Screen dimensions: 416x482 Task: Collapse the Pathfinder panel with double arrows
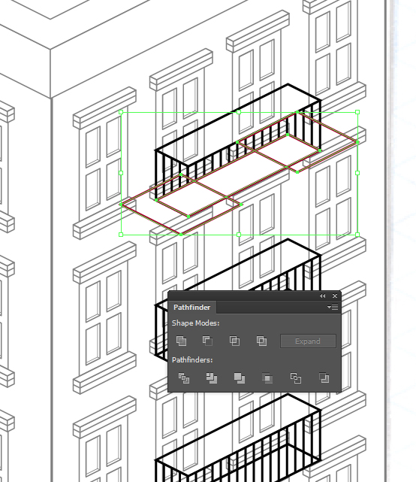click(322, 296)
